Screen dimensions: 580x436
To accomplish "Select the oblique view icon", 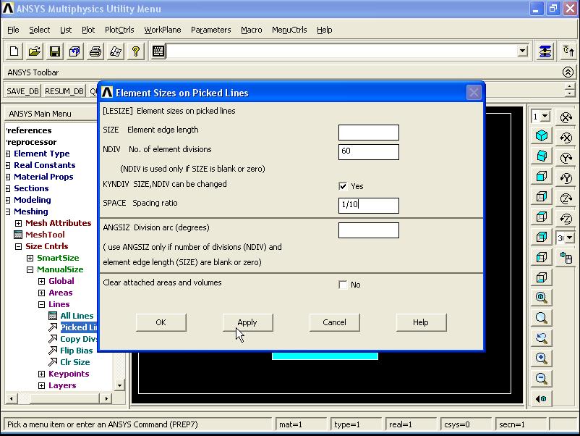I will [542, 156].
